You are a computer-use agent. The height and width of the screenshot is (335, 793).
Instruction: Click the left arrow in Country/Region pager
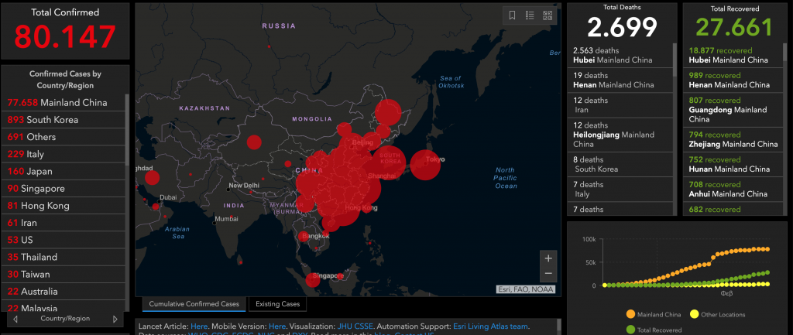[15, 319]
